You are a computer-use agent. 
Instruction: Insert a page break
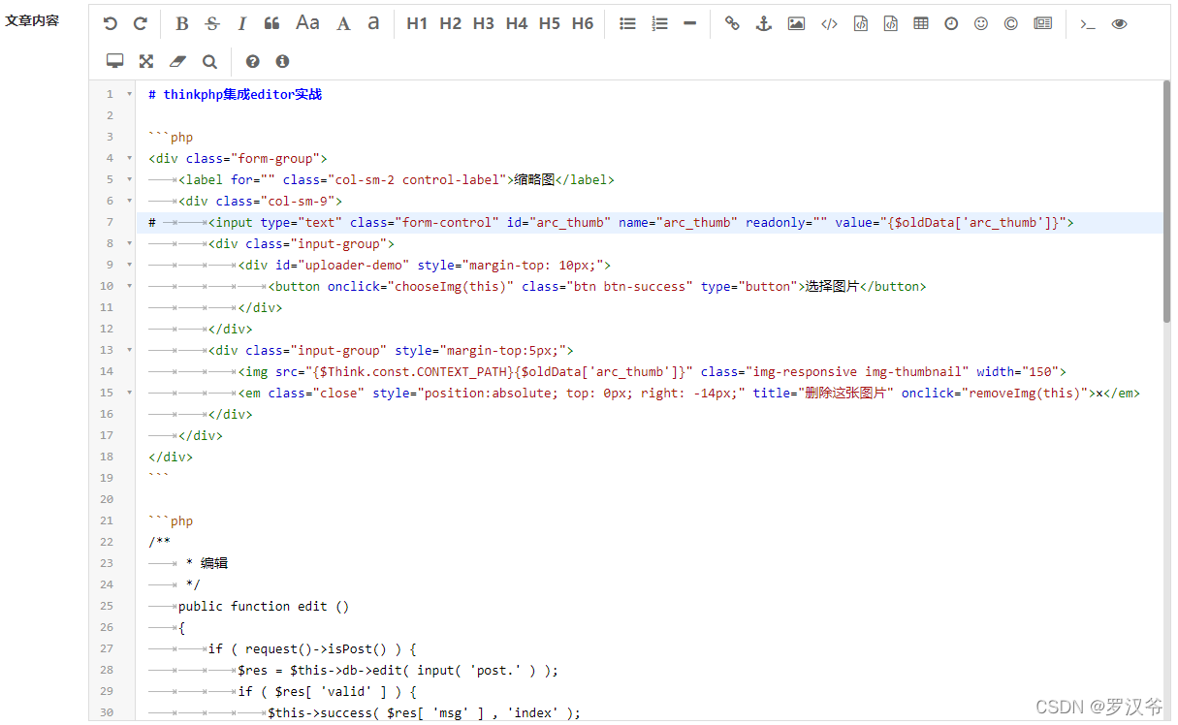1043,23
